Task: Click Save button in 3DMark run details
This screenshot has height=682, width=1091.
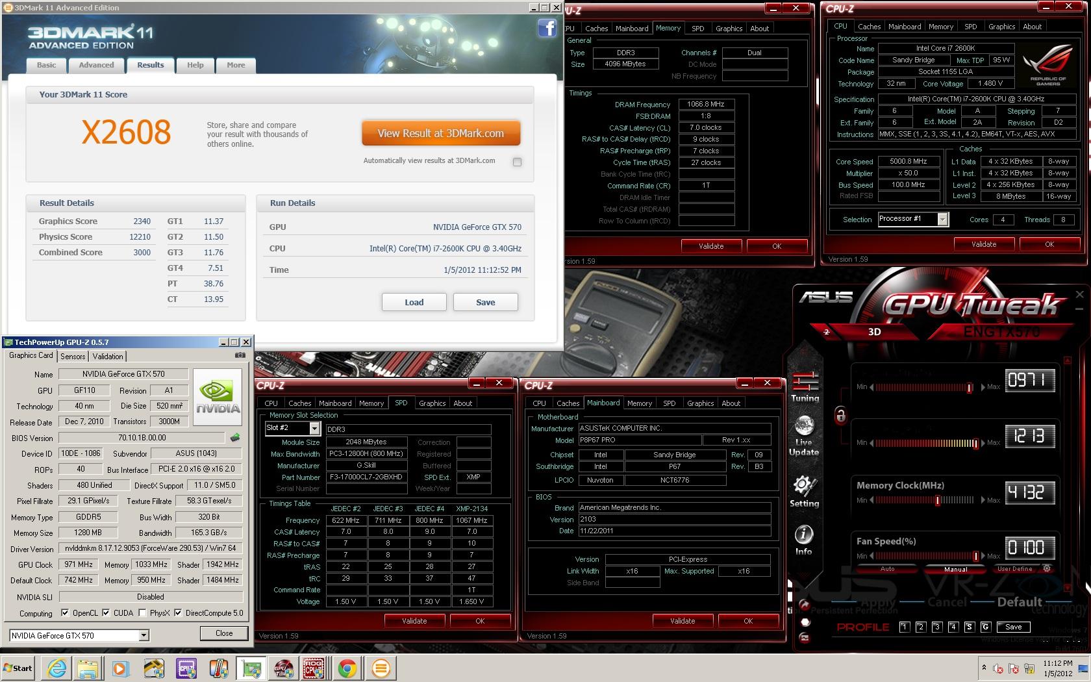Action: [x=485, y=302]
